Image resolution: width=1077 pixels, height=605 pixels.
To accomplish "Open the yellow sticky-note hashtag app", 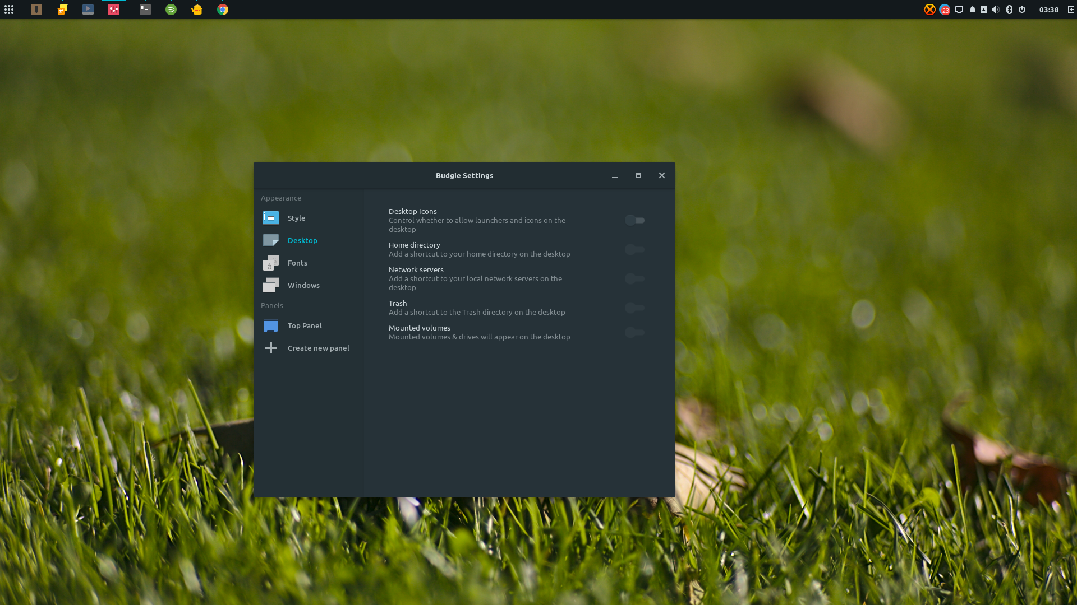I will tap(62, 10).
